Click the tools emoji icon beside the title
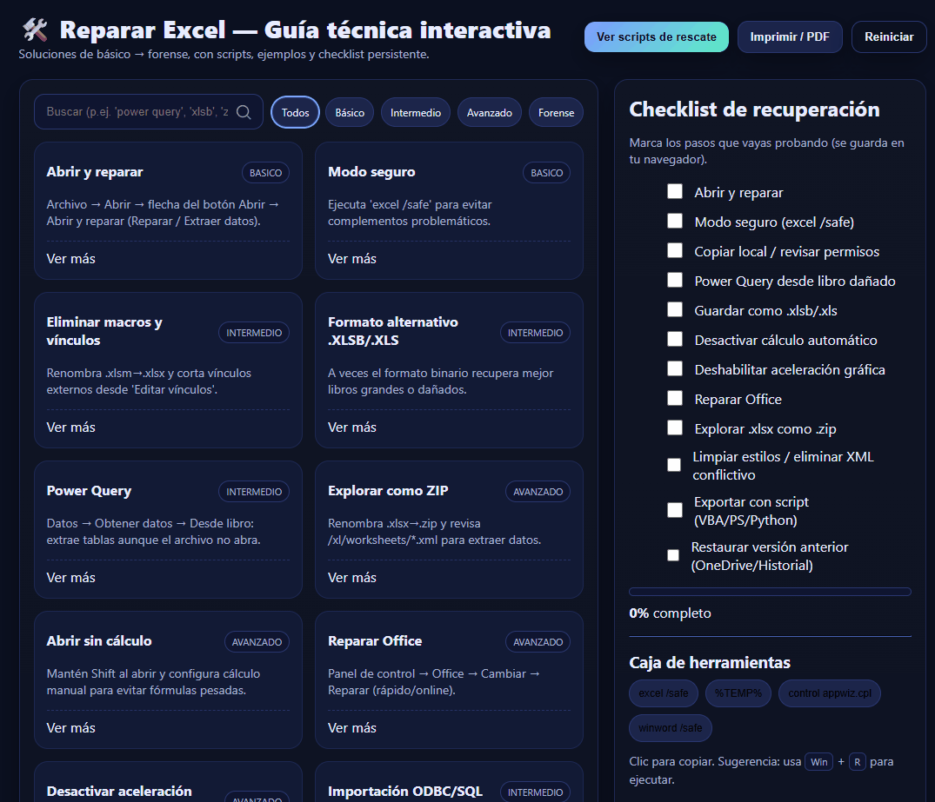This screenshot has height=802, width=935. click(x=35, y=30)
